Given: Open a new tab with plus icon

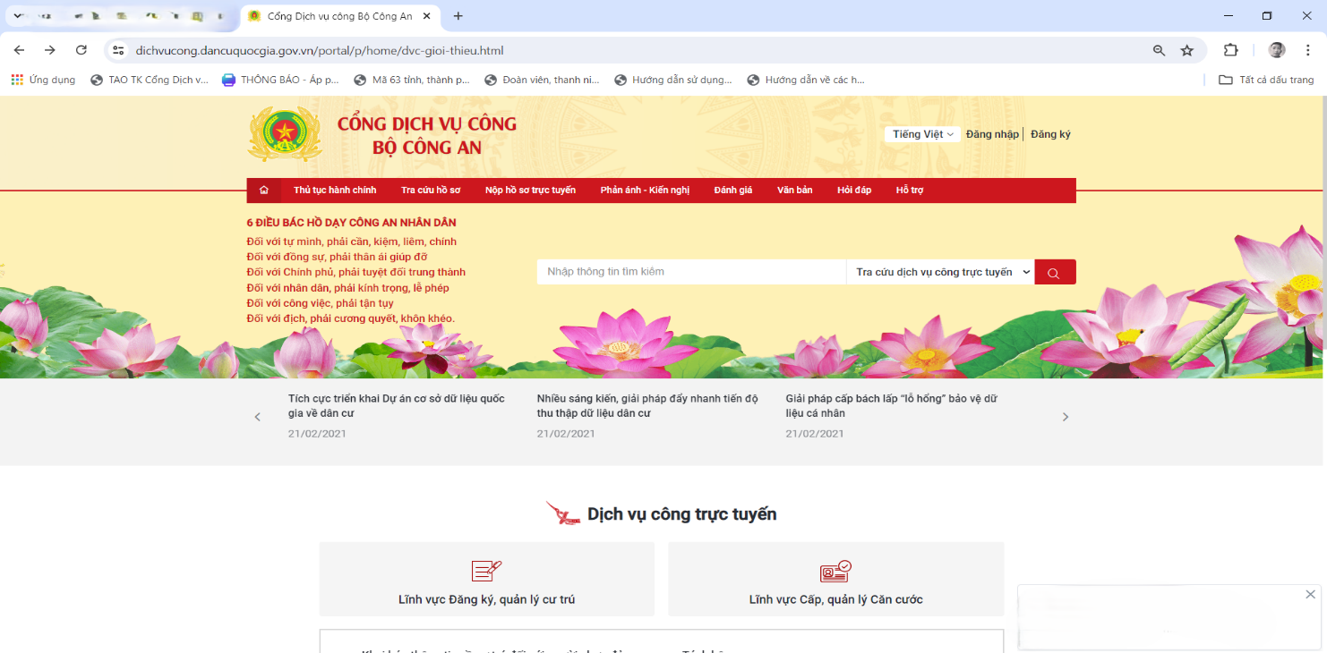Looking at the screenshot, I should (x=458, y=16).
